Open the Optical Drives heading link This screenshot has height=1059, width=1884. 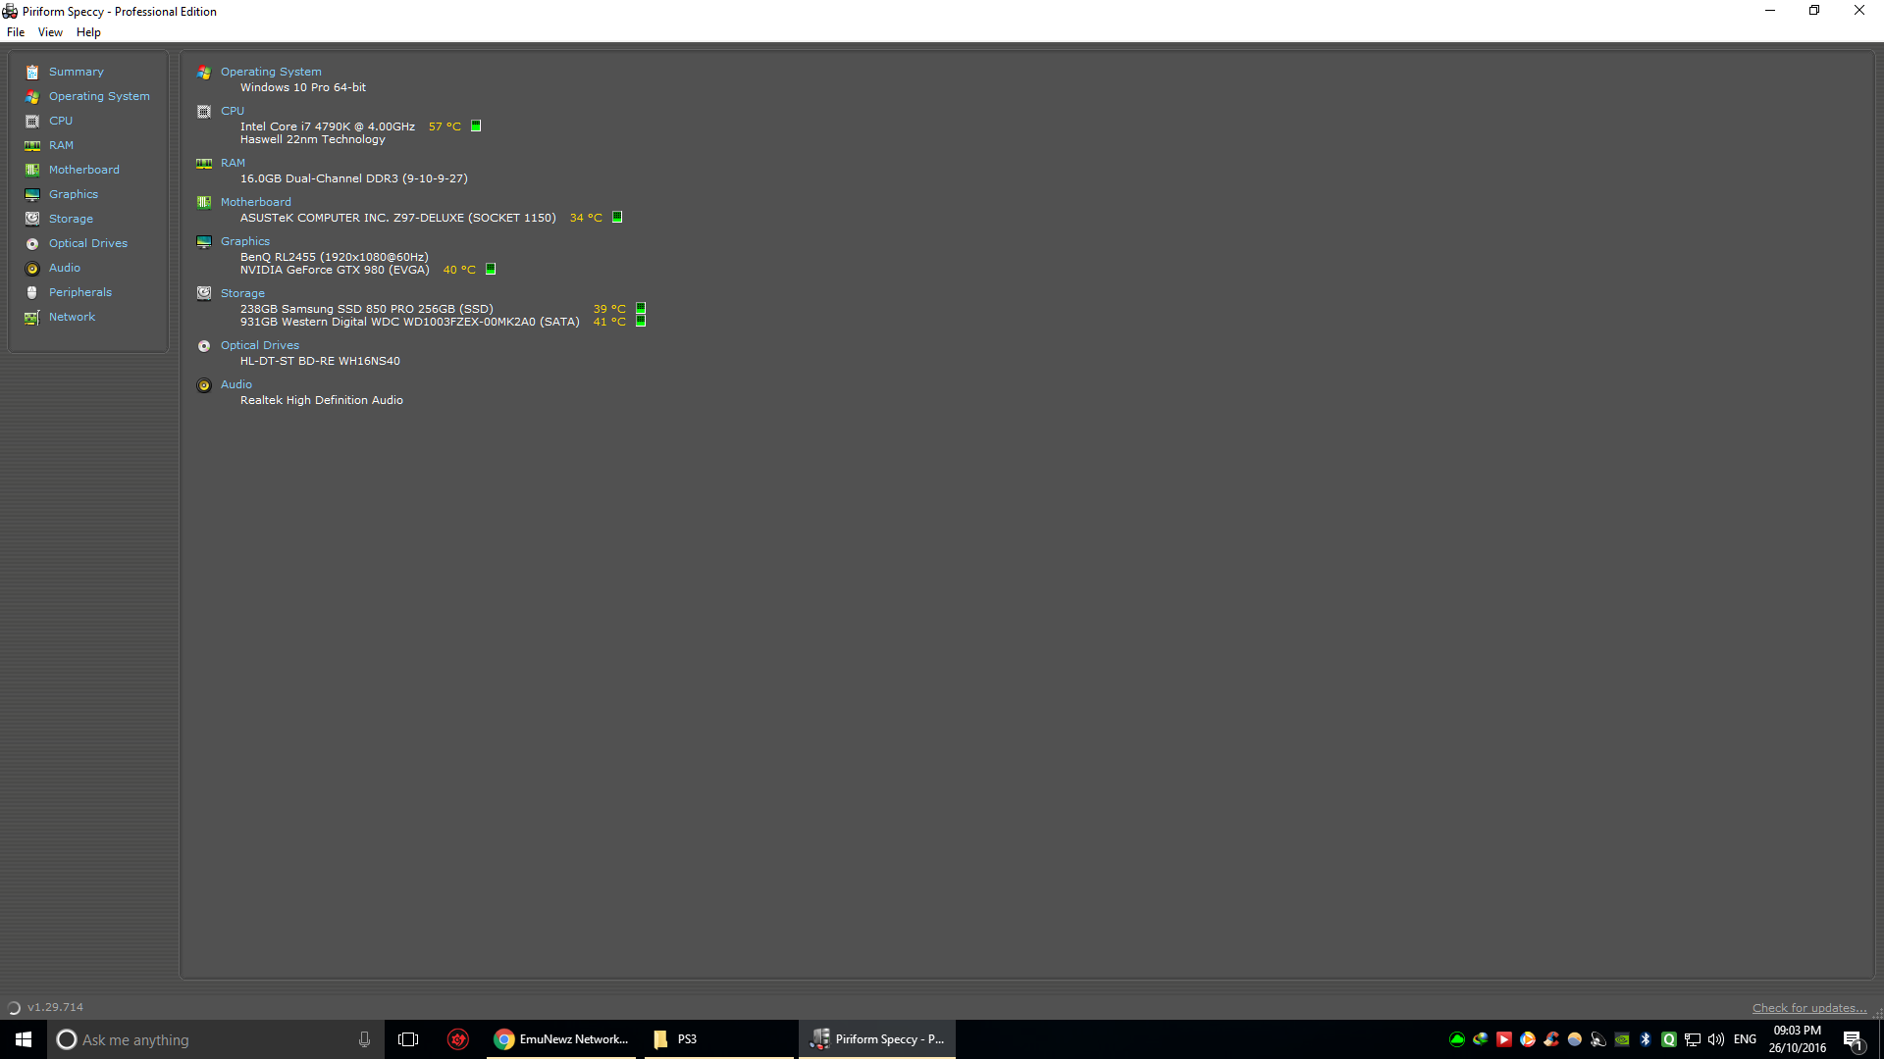(x=260, y=346)
